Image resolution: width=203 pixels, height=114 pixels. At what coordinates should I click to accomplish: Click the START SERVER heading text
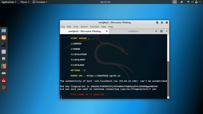(80, 38)
